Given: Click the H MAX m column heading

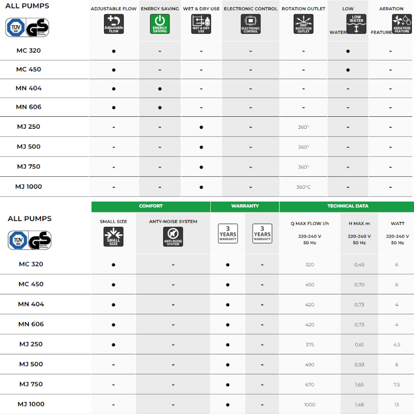Looking at the screenshot, I should (x=359, y=224).
